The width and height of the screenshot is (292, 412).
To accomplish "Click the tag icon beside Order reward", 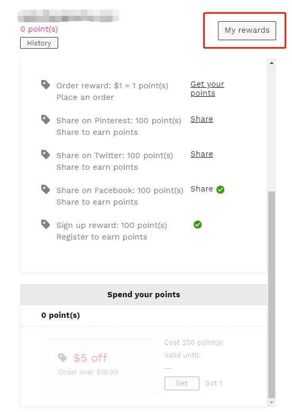I will [x=45, y=85].
